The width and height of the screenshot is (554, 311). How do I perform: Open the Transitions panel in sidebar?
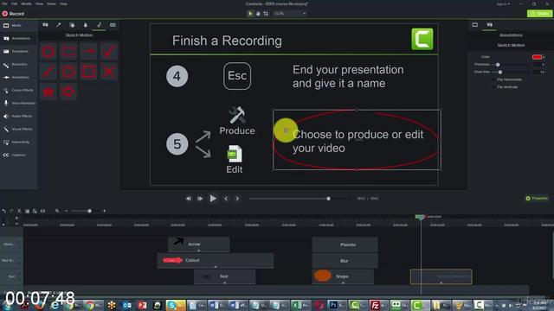(19, 52)
